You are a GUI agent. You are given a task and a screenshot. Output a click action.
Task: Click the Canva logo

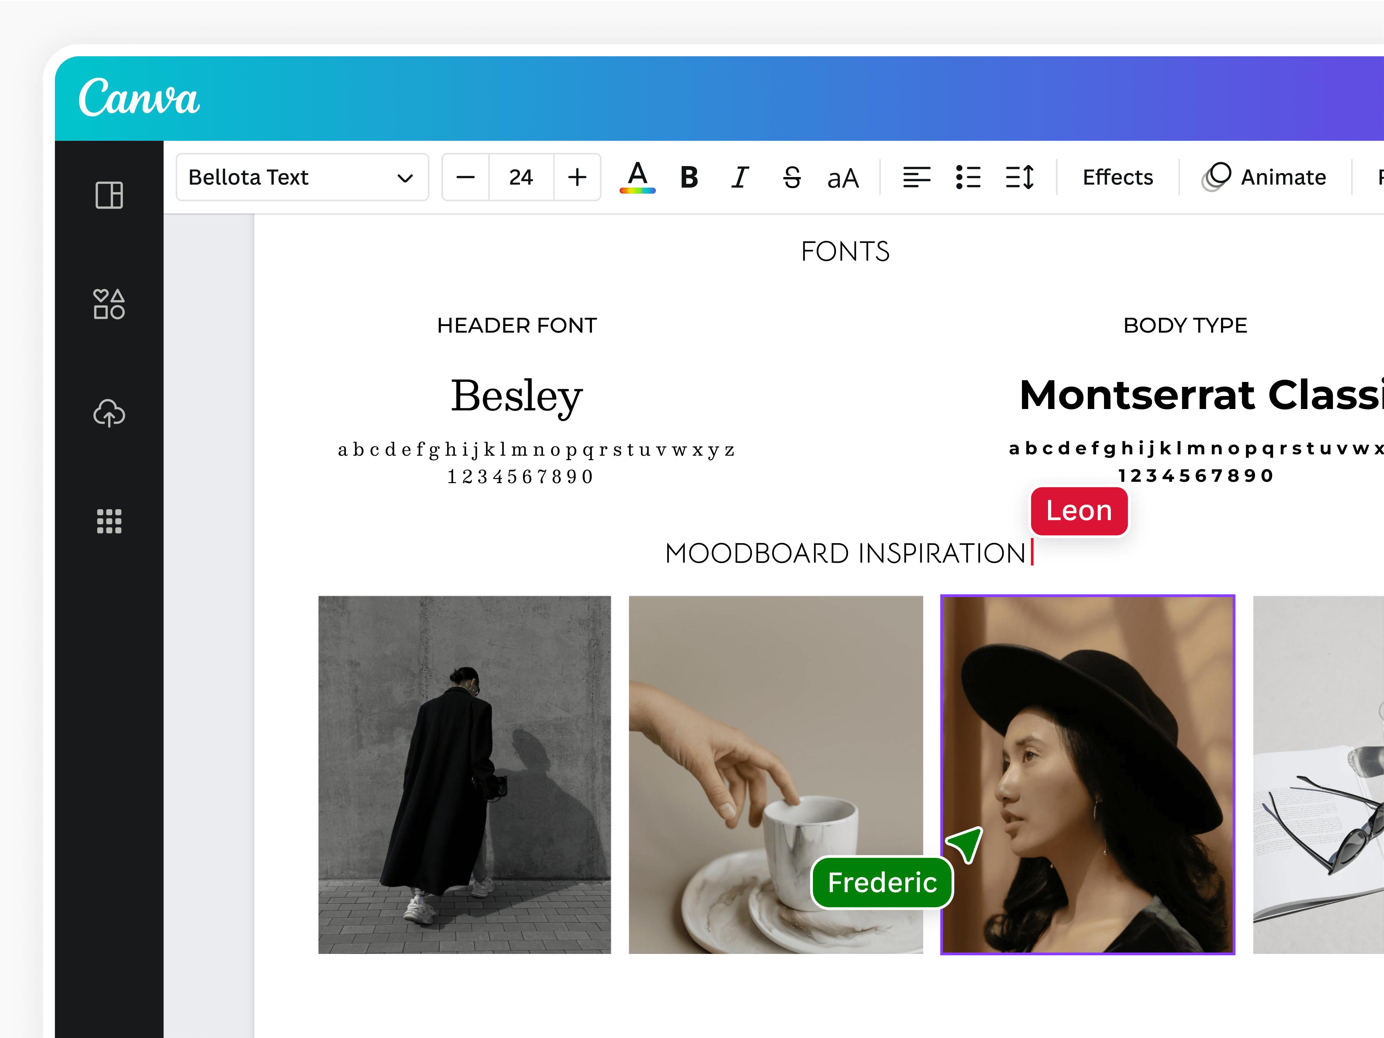point(140,97)
